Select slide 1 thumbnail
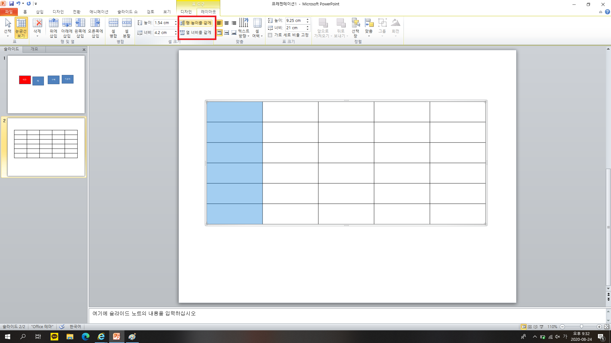Screen dimensions: 611x343 point(46,84)
